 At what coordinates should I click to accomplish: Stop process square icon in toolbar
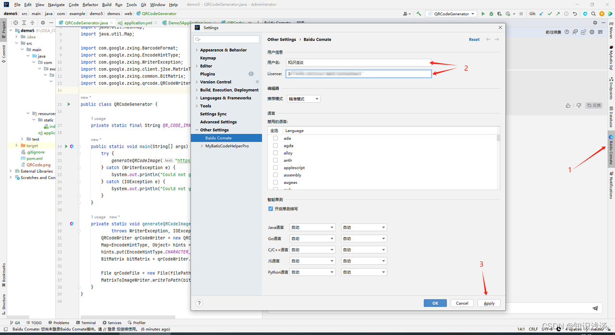point(521,14)
